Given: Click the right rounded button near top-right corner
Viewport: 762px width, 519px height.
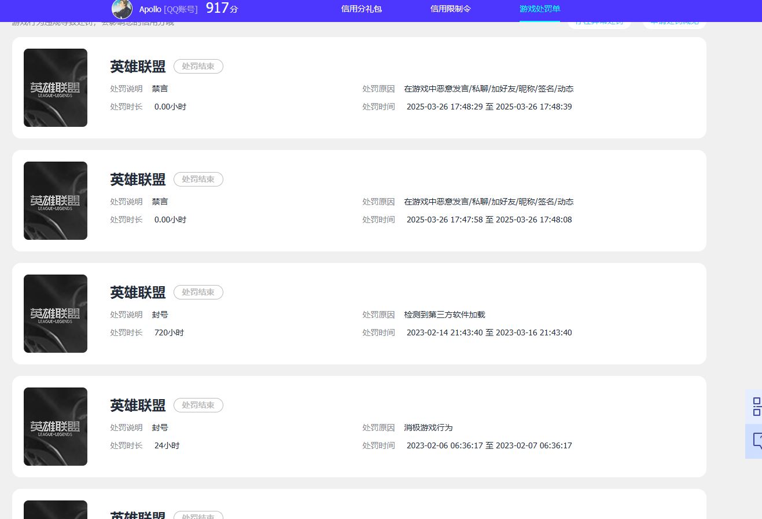Looking at the screenshot, I should (x=674, y=21).
